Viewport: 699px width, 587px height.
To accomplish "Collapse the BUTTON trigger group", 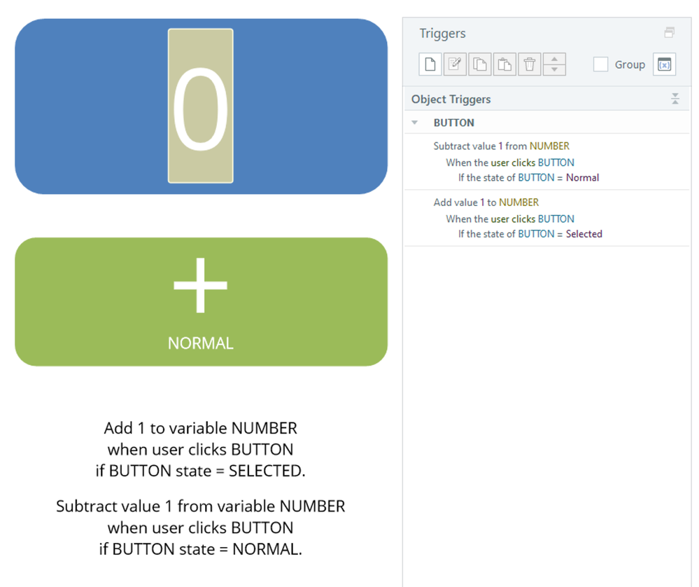I will [415, 123].
